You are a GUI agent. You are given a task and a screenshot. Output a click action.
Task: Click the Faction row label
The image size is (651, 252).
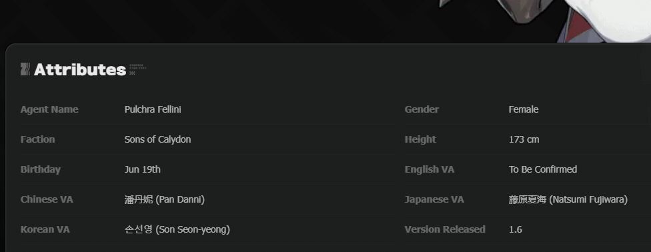38,139
